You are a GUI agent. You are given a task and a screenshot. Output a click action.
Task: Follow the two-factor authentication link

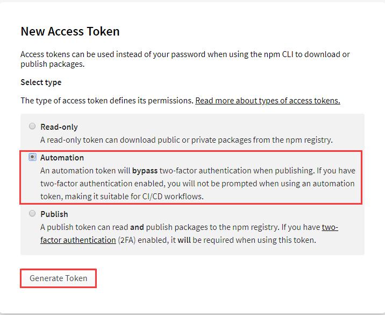[78, 240]
